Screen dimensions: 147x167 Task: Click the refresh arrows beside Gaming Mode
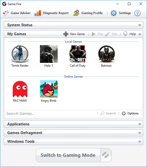(105, 155)
